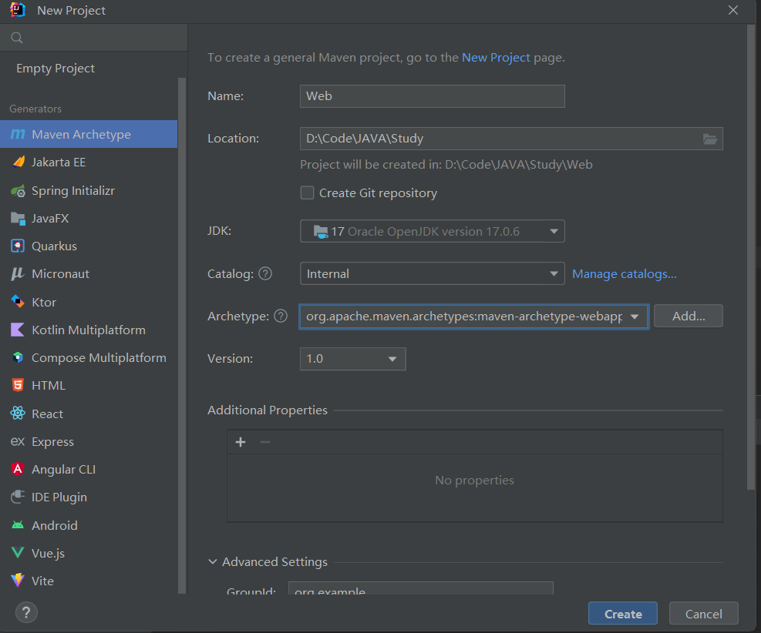Viewport: 761px width, 633px height.
Task: Open the Version 1.0 dropdown
Action: click(x=353, y=359)
